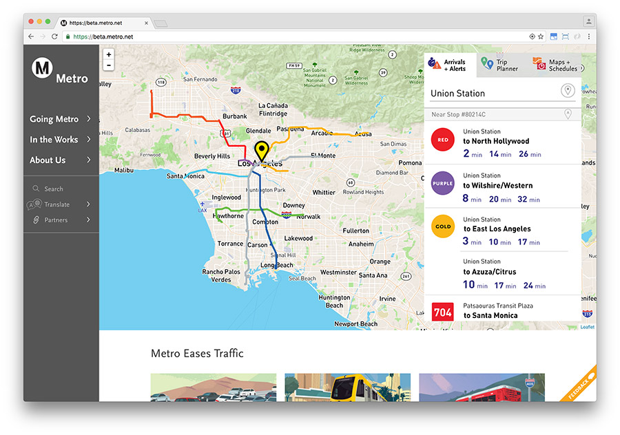Expand the Going Metro menu
The height and width of the screenshot is (435, 620).
click(89, 118)
